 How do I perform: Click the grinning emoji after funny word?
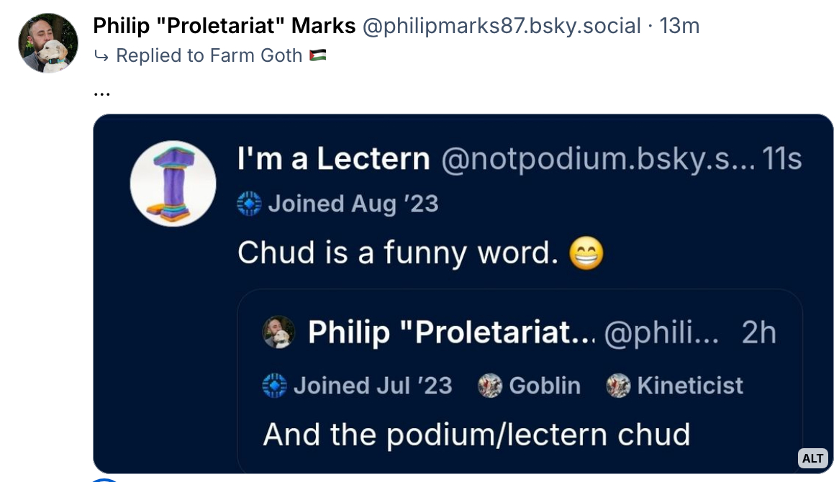pyautogui.click(x=586, y=253)
